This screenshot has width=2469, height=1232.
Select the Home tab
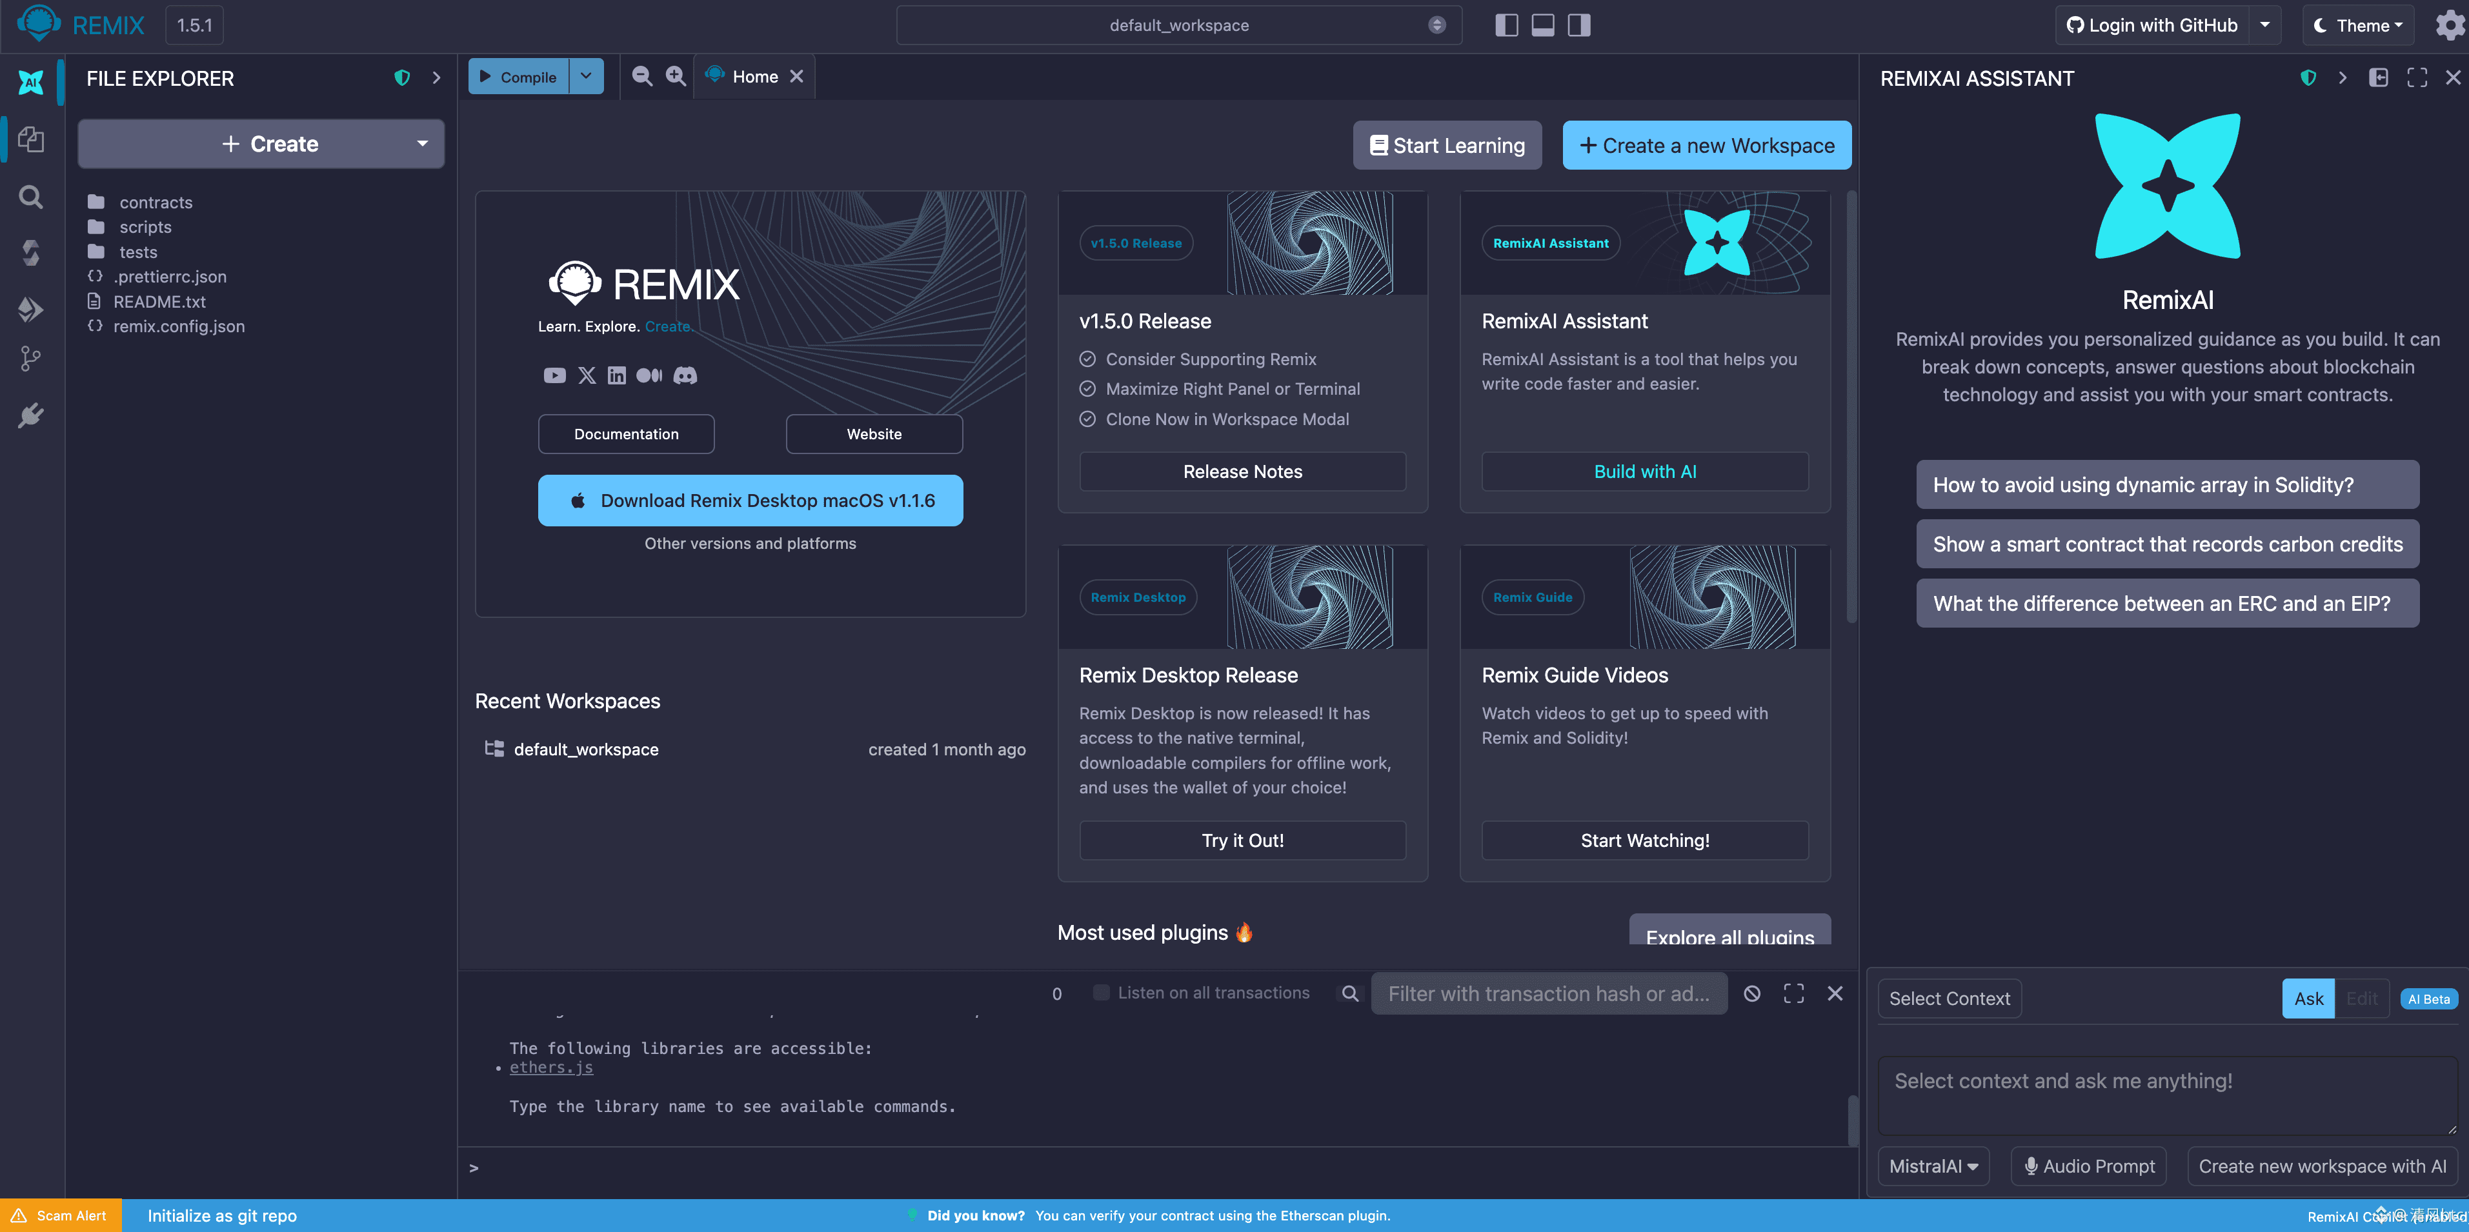754,77
